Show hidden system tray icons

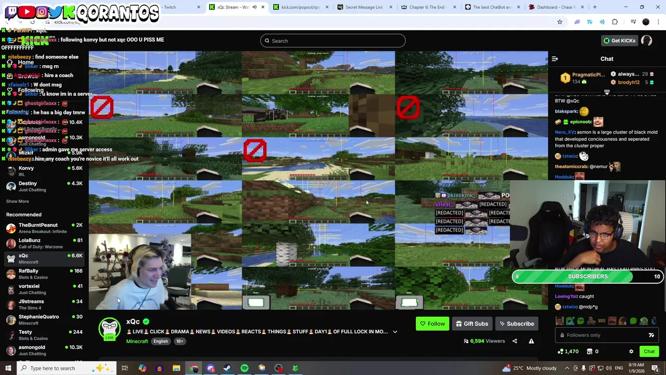(x=567, y=368)
